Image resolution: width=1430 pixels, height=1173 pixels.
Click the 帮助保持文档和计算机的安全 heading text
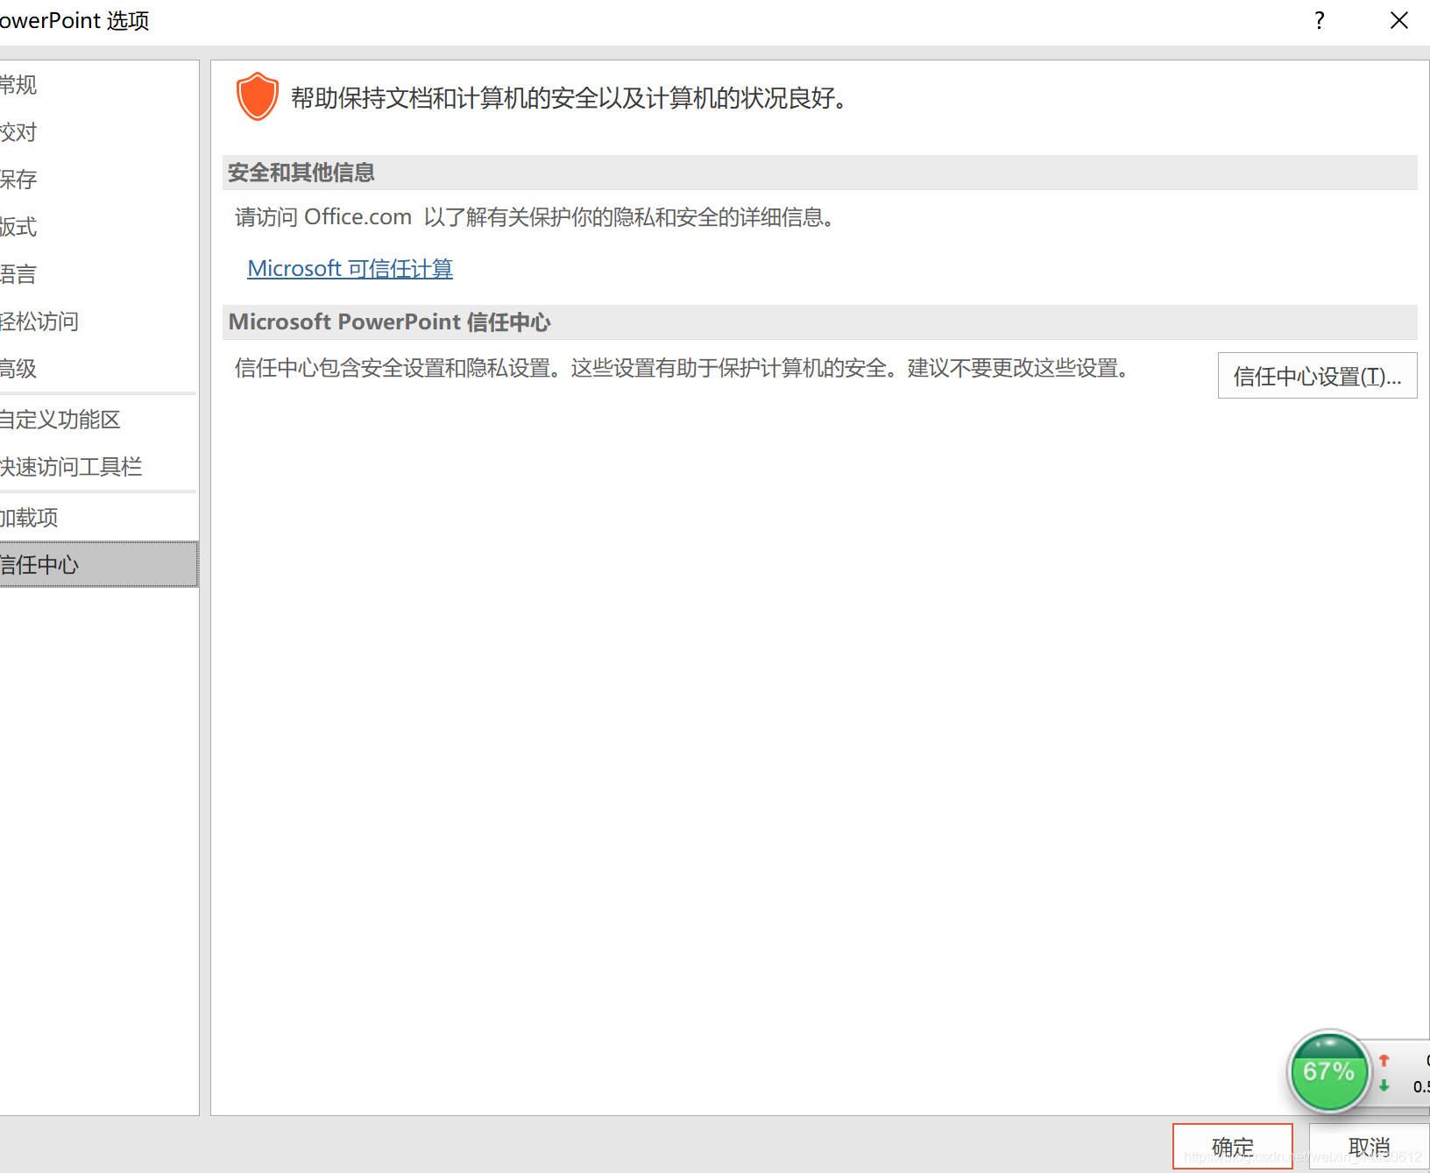pyautogui.click(x=571, y=98)
